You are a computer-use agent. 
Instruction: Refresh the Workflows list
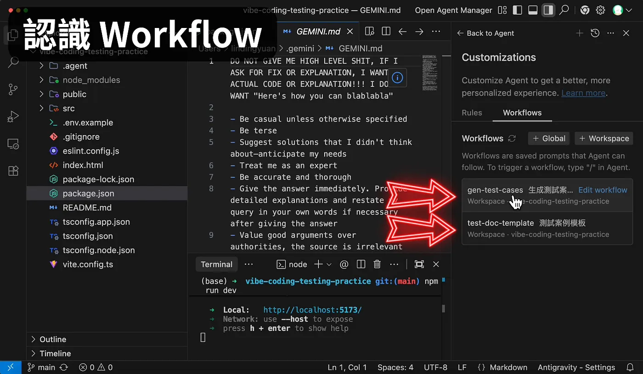click(512, 139)
